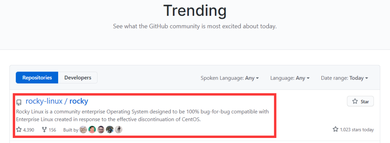Open the rocky-linux owner link
This screenshot has width=390, height=143.
(x=44, y=101)
